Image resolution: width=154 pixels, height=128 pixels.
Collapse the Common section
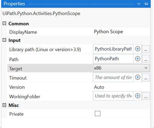coord(4,23)
